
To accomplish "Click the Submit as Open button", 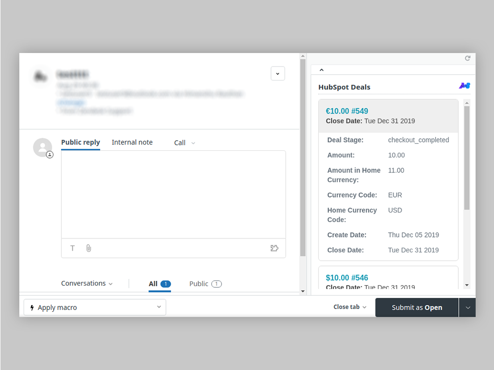I will (x=417, y=308).
